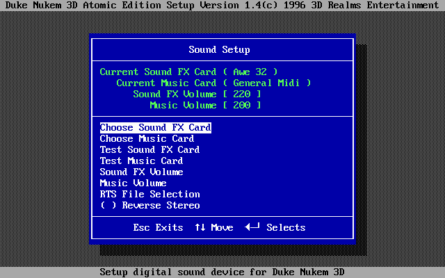Image resolution: width=445 pixels, height=278 pixels.
Task: Select Test Sound FX Card
Action: (x=150, y=150)
